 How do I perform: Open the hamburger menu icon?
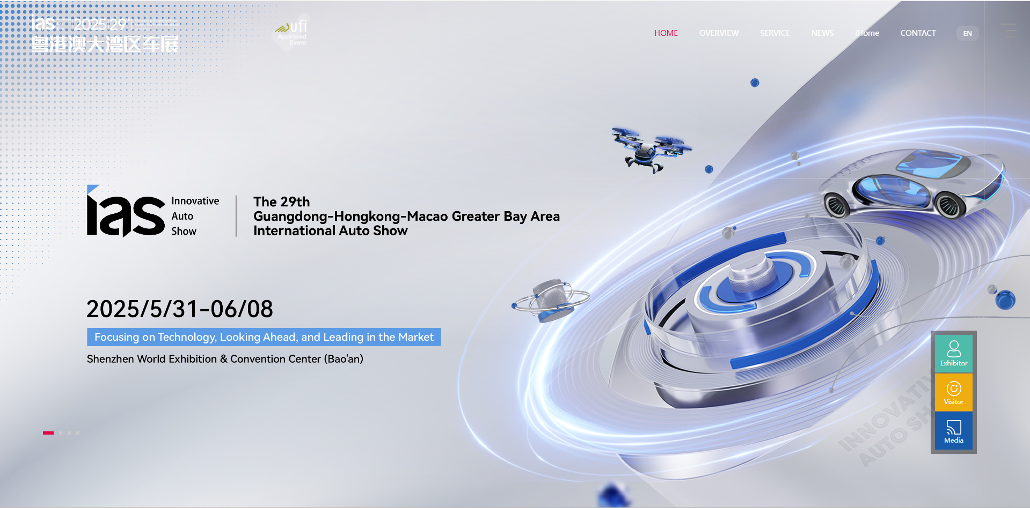coord(1009,30)
